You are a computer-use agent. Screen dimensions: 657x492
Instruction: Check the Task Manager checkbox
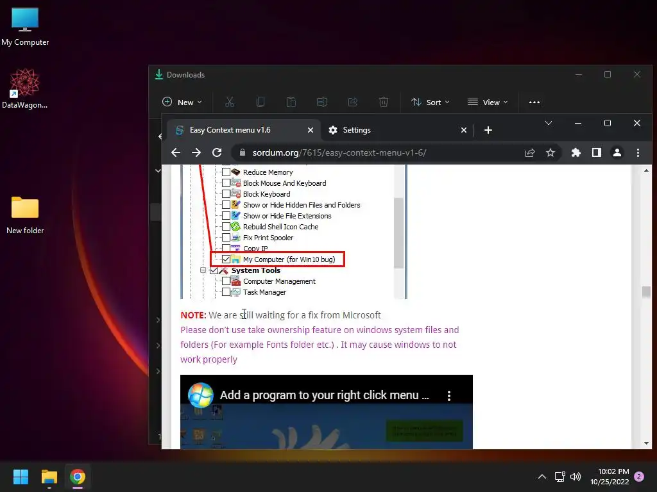click(x=226, y=292)
